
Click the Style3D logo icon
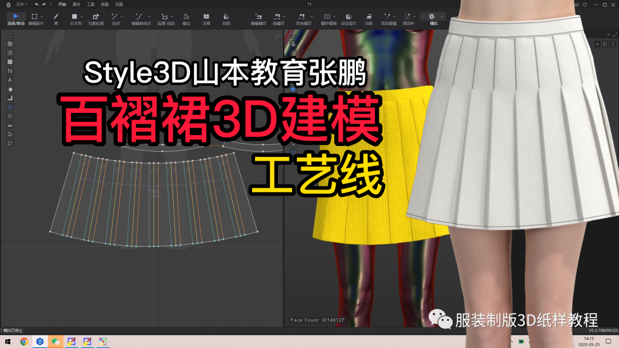click(8, 5)
